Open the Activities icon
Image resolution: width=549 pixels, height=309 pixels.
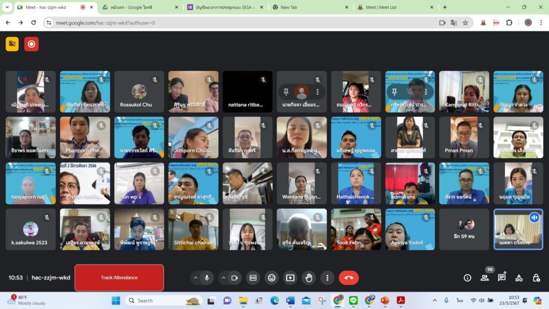point(519,278)
